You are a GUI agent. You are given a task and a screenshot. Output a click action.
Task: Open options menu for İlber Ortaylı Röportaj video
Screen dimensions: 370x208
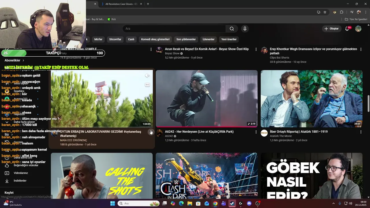pos(361,132)
